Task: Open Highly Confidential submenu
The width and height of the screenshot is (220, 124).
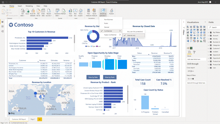Action: point(111,35)
